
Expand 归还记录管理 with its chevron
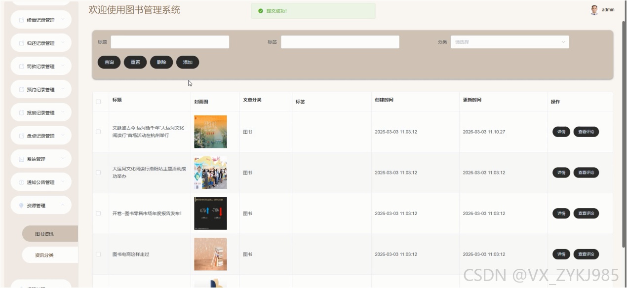63,42
